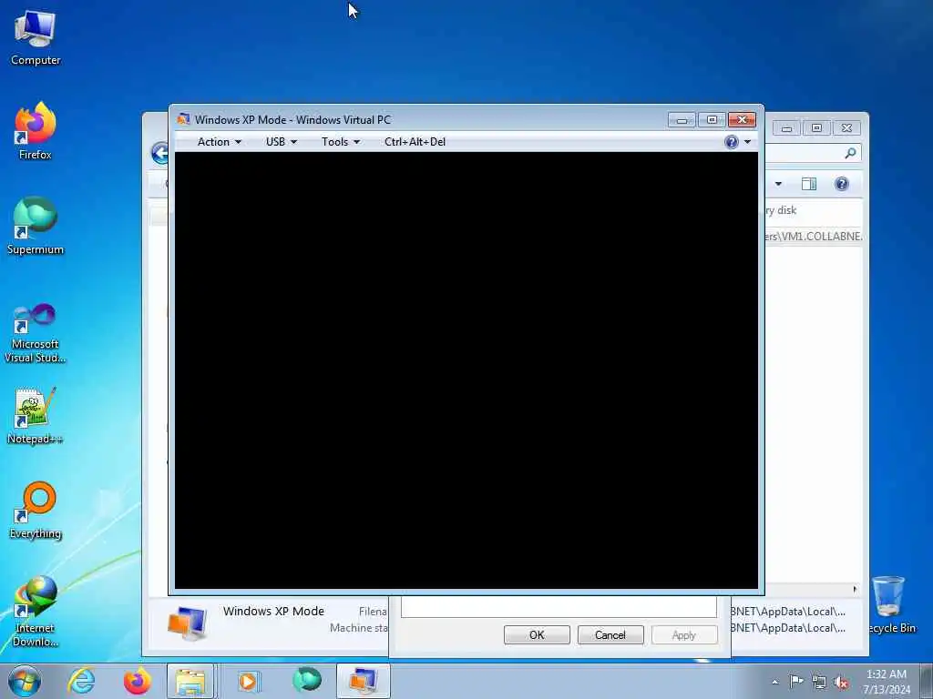The height and width of the screenshot is (699, 933).
Task: Open the Action menu in Virtual PC
Action: pyautogui.click(x=219, y=142)
